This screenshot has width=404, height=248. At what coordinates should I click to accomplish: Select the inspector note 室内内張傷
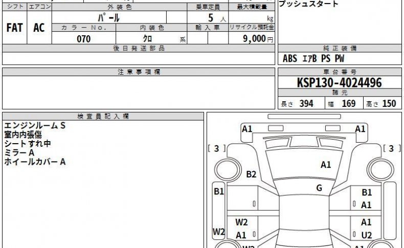tap(23, 134)
